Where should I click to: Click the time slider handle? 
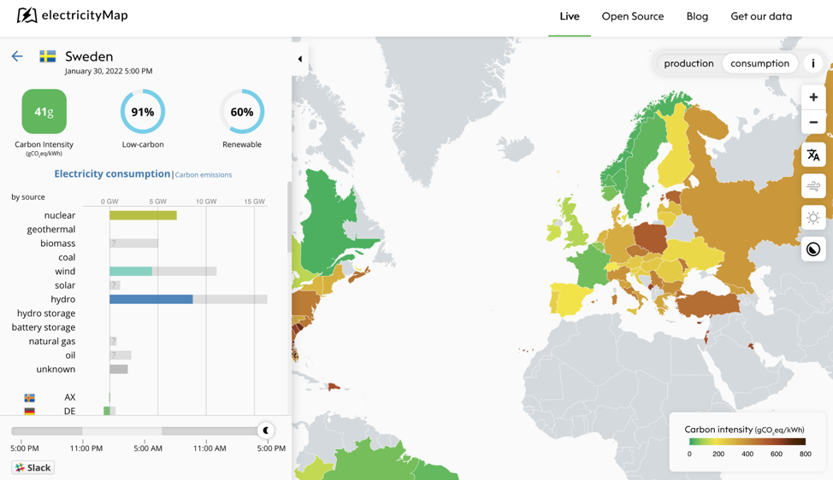pyautogui.click(x=266, y=430)
